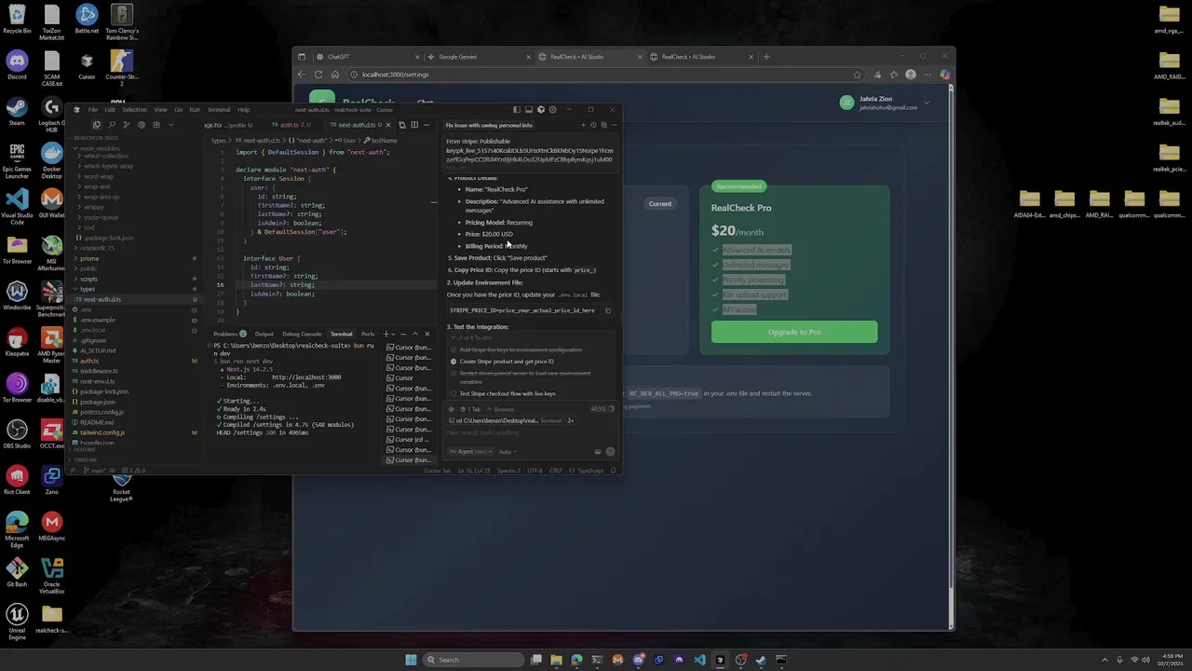Show hidden system tray icons
Screen dimensions: 1192x671
tap(1105, 660)
